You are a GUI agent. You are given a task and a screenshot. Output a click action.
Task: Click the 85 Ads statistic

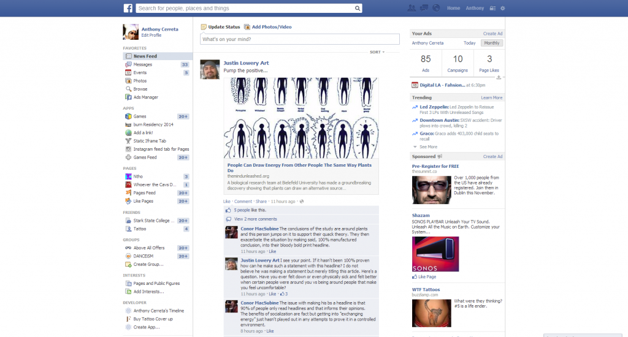coord(426,63)
